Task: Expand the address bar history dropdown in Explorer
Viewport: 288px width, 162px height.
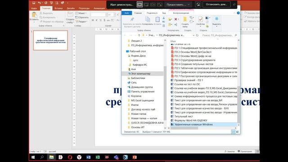Action: [x=193, y=35]
